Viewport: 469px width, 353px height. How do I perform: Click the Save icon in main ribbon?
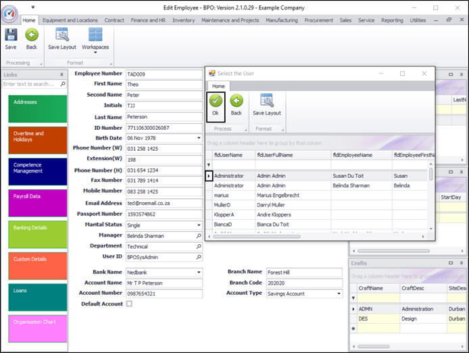pos(11,38)
